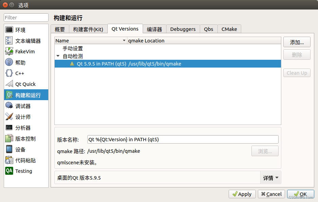The image size is (318, 202).
Task: Click the /usr/lib/qt5/bin/qmake cell in list
Action: pyautogui.click(x=155, y=64)
